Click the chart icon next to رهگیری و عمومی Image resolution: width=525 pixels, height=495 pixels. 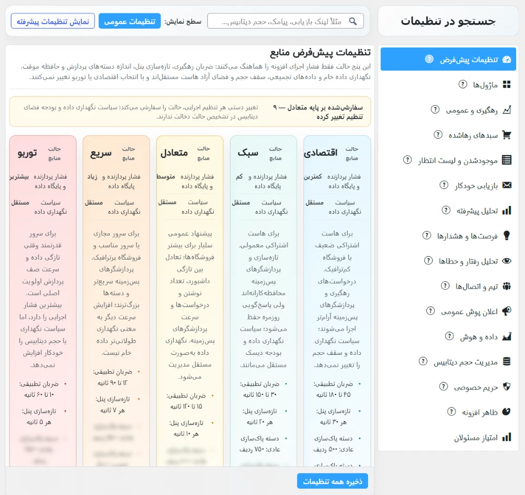coord(507,110)
